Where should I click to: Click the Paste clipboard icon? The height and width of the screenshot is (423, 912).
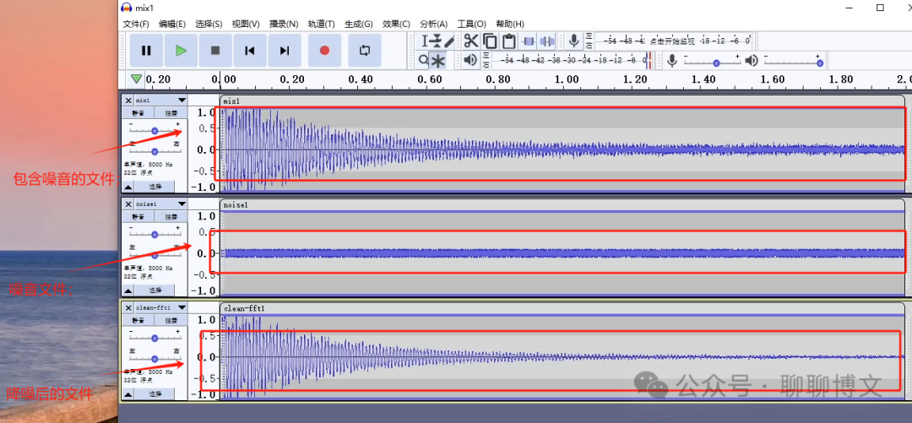coord(508,41)
